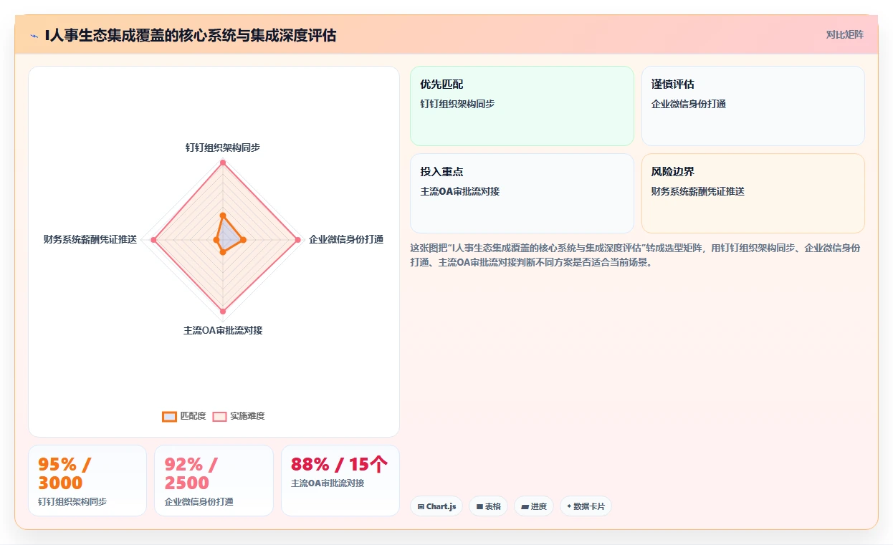Click the left pink radar data point
The image size is (893, 545).
coord(153,240)
